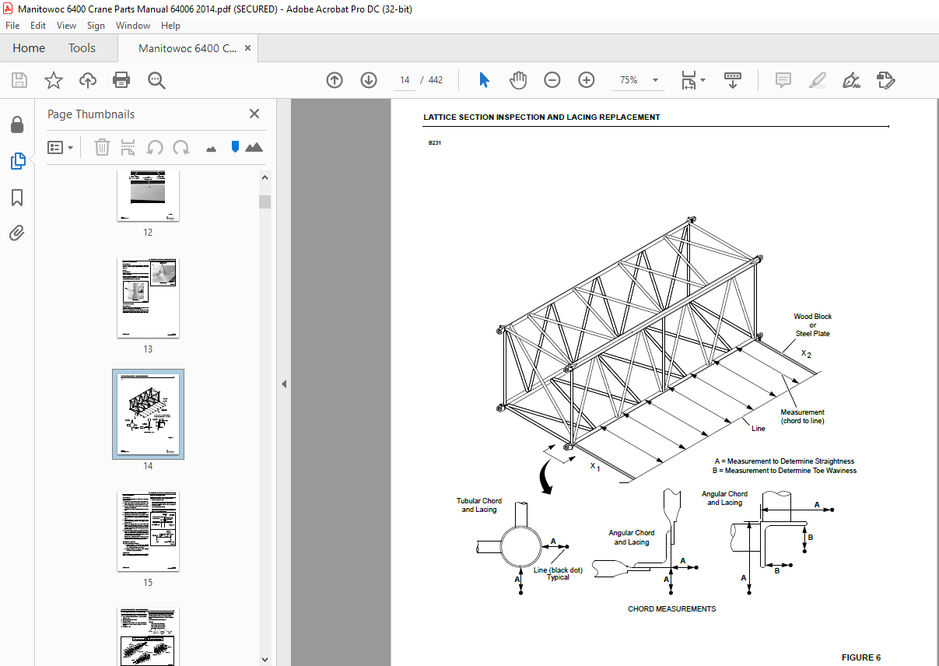Open the thumbnail options menu
This screenshot has height=666, width=939.
[x=60, y=147]
